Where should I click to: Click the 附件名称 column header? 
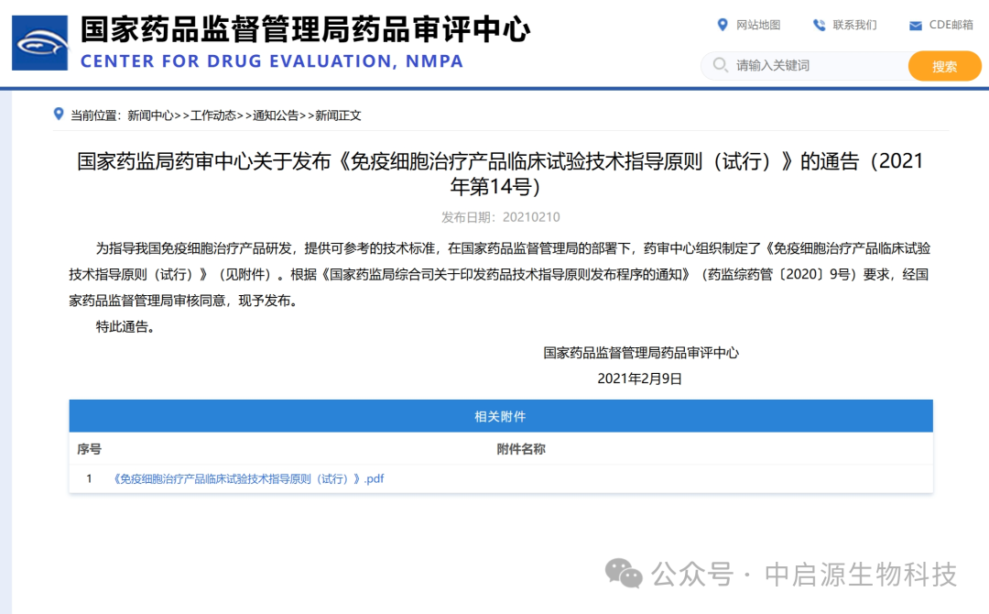click(x=520, y=449)
